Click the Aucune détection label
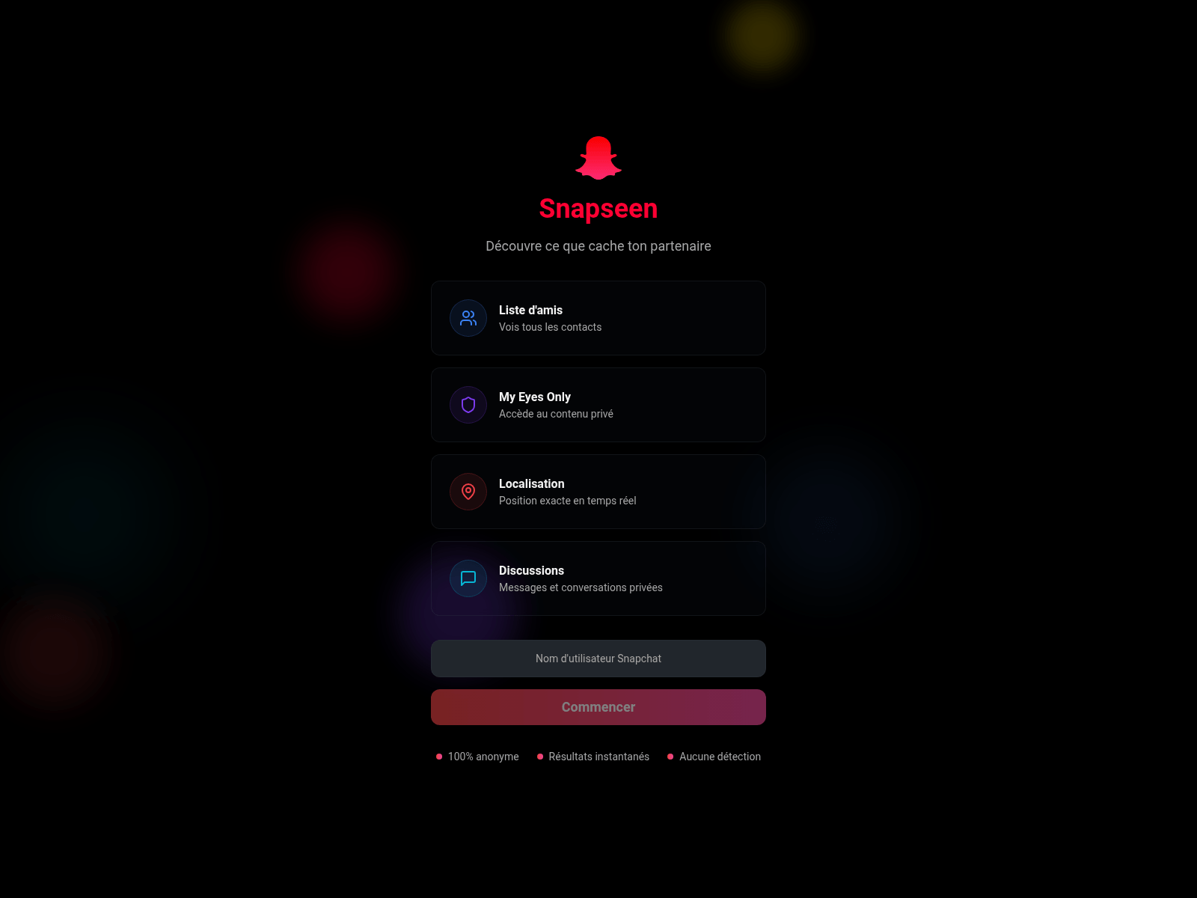This screenshot has height=898, width=1197. 720,757
